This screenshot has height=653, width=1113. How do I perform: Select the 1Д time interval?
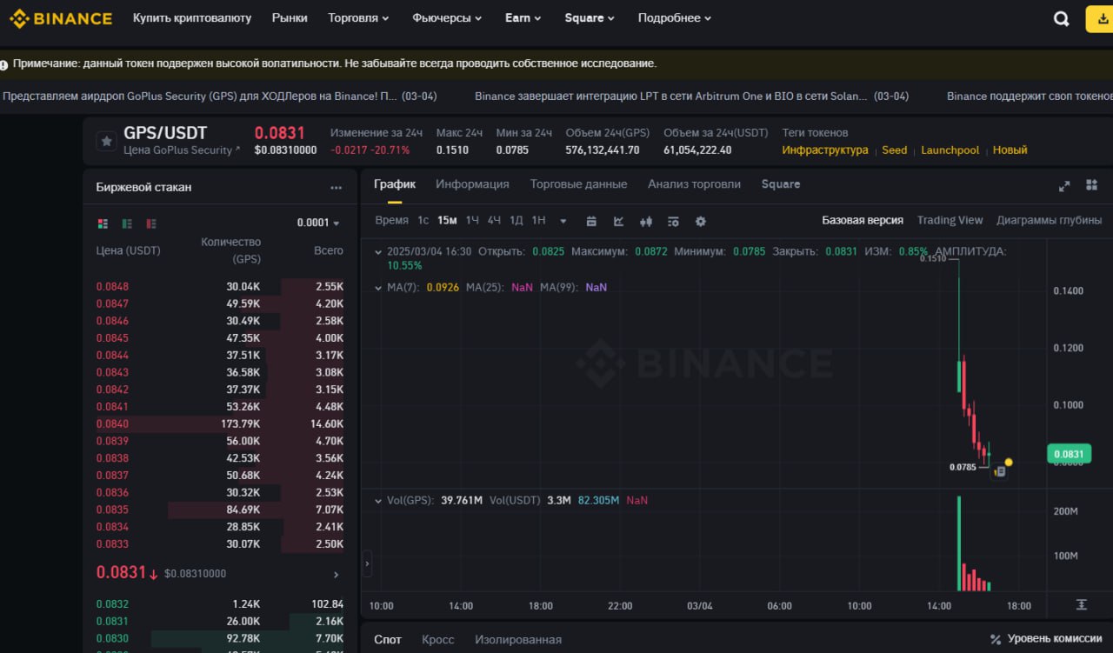tap(517, 220)
